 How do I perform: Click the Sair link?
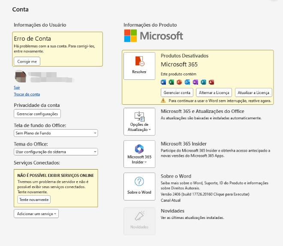tap(17, 88)
